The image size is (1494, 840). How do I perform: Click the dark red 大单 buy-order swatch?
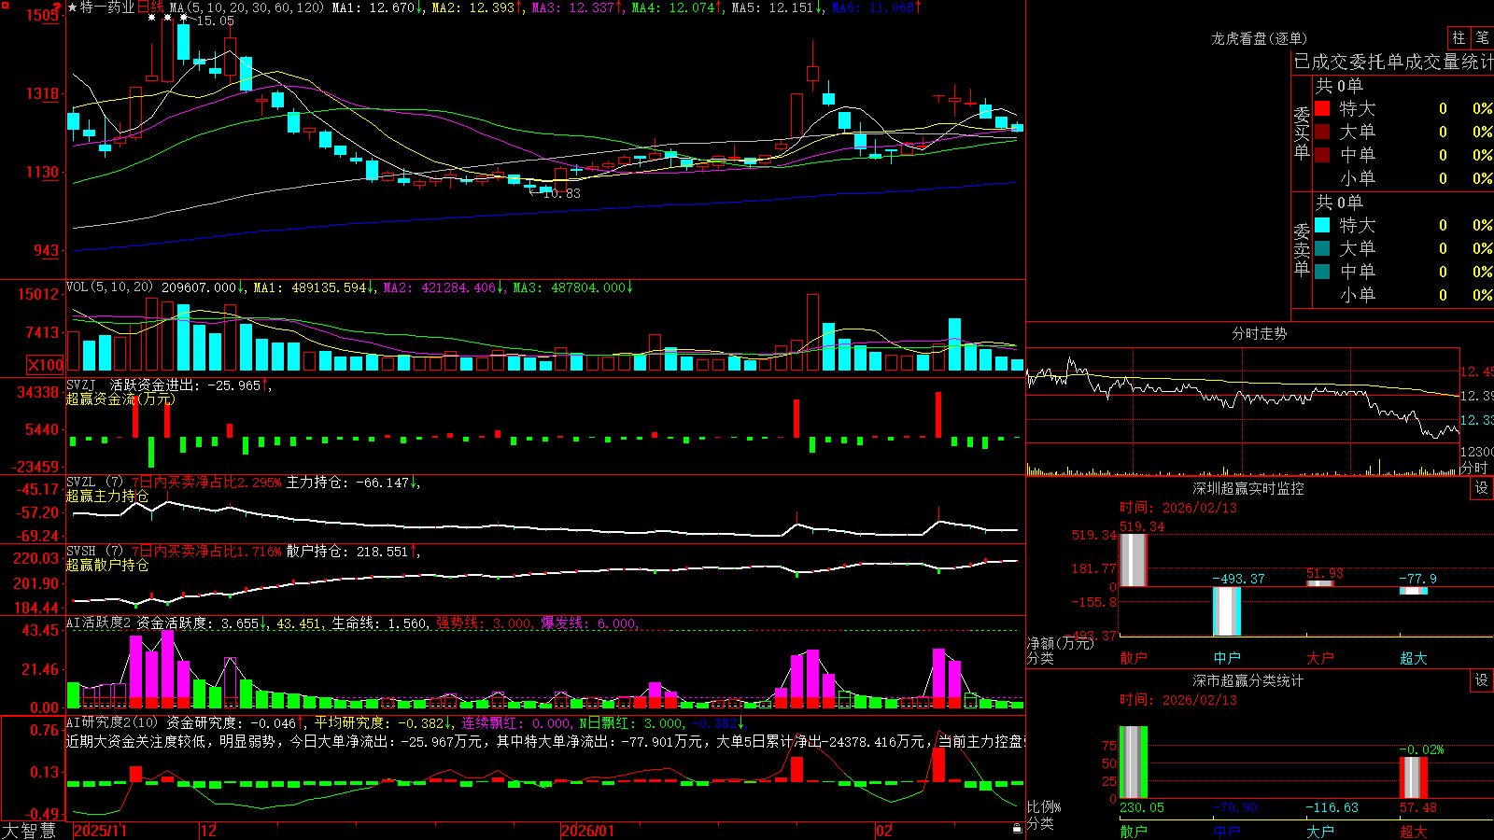(x=1322, y=132)
